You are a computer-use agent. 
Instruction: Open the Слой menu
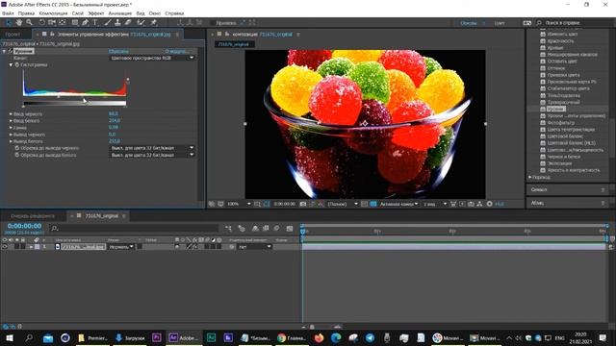point(78,13)
